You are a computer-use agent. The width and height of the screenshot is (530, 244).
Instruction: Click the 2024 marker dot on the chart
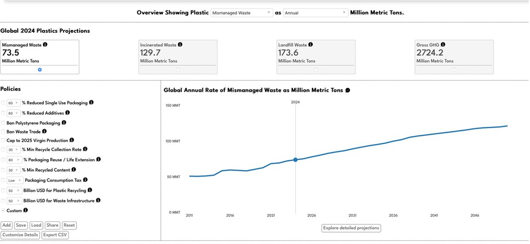coord(295,160)
